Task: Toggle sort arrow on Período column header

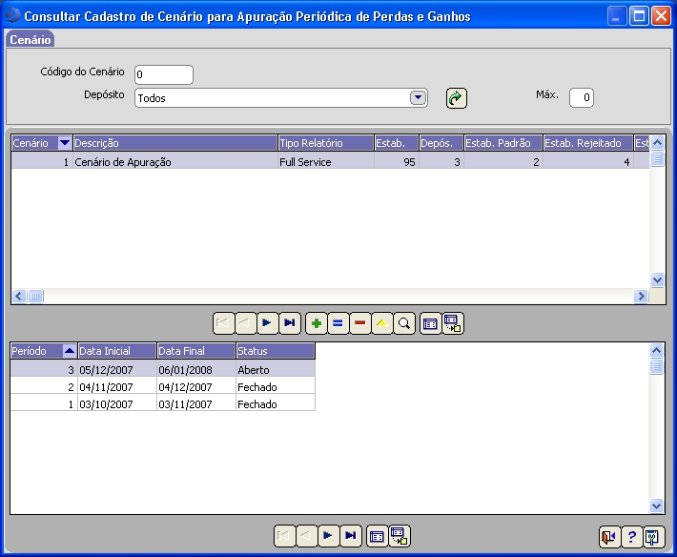Action: pyautogui.click(x=69, y=351)
